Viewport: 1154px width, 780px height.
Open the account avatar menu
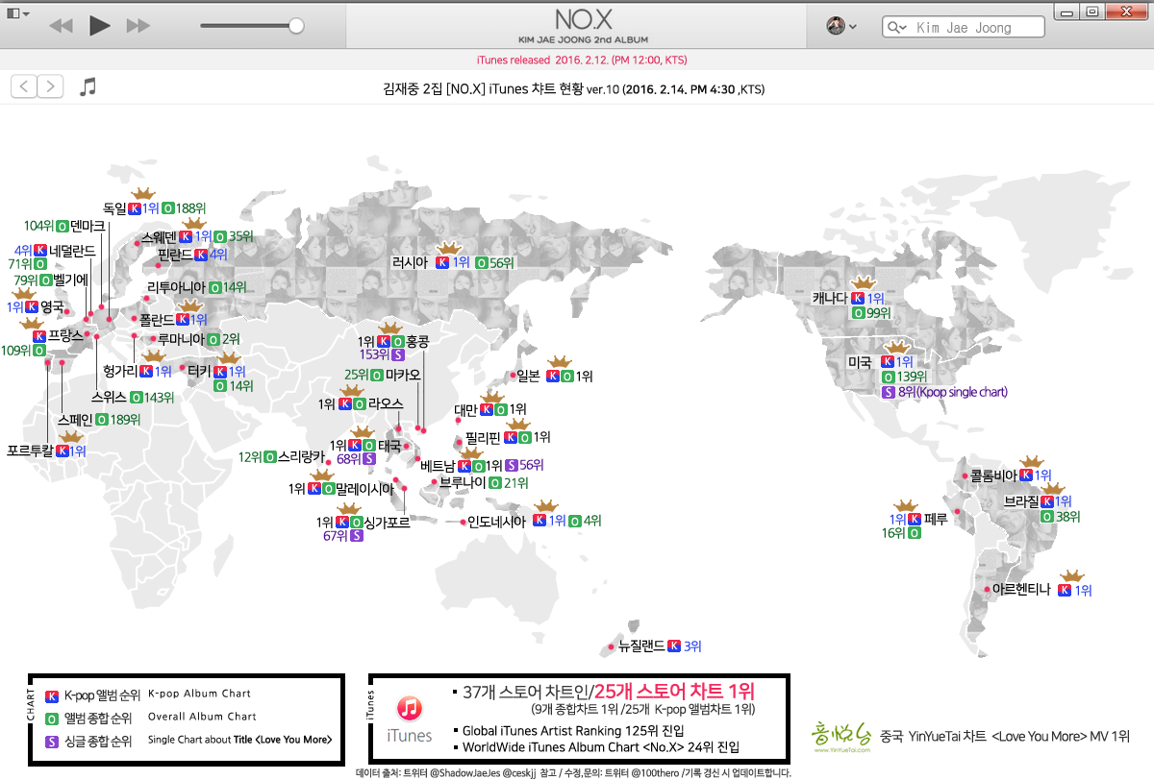841,26
